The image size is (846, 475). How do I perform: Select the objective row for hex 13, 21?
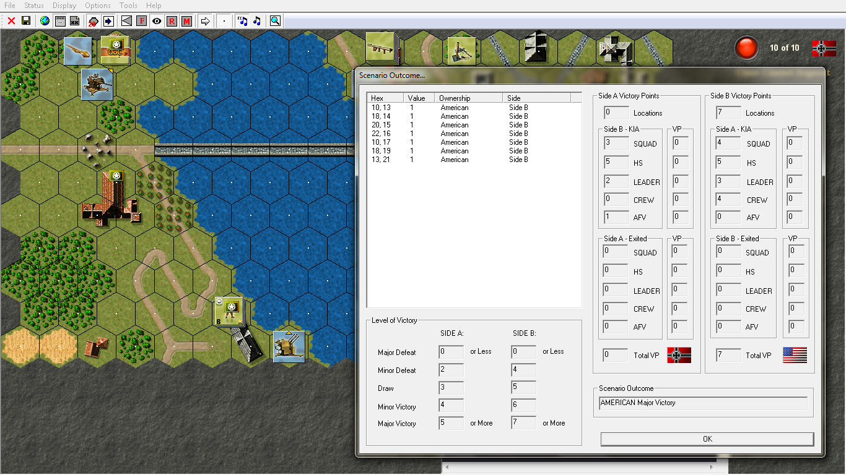[474, 160]
